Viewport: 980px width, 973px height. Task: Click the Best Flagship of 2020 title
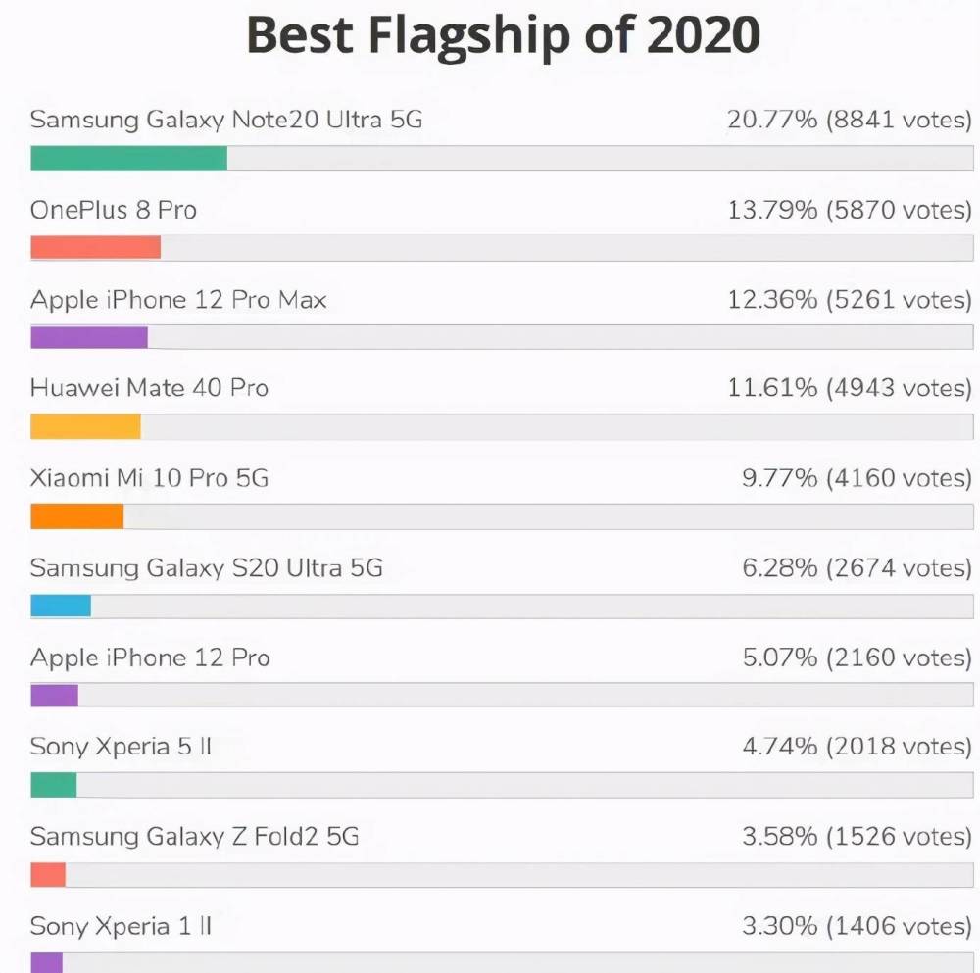tap(503, 35)
